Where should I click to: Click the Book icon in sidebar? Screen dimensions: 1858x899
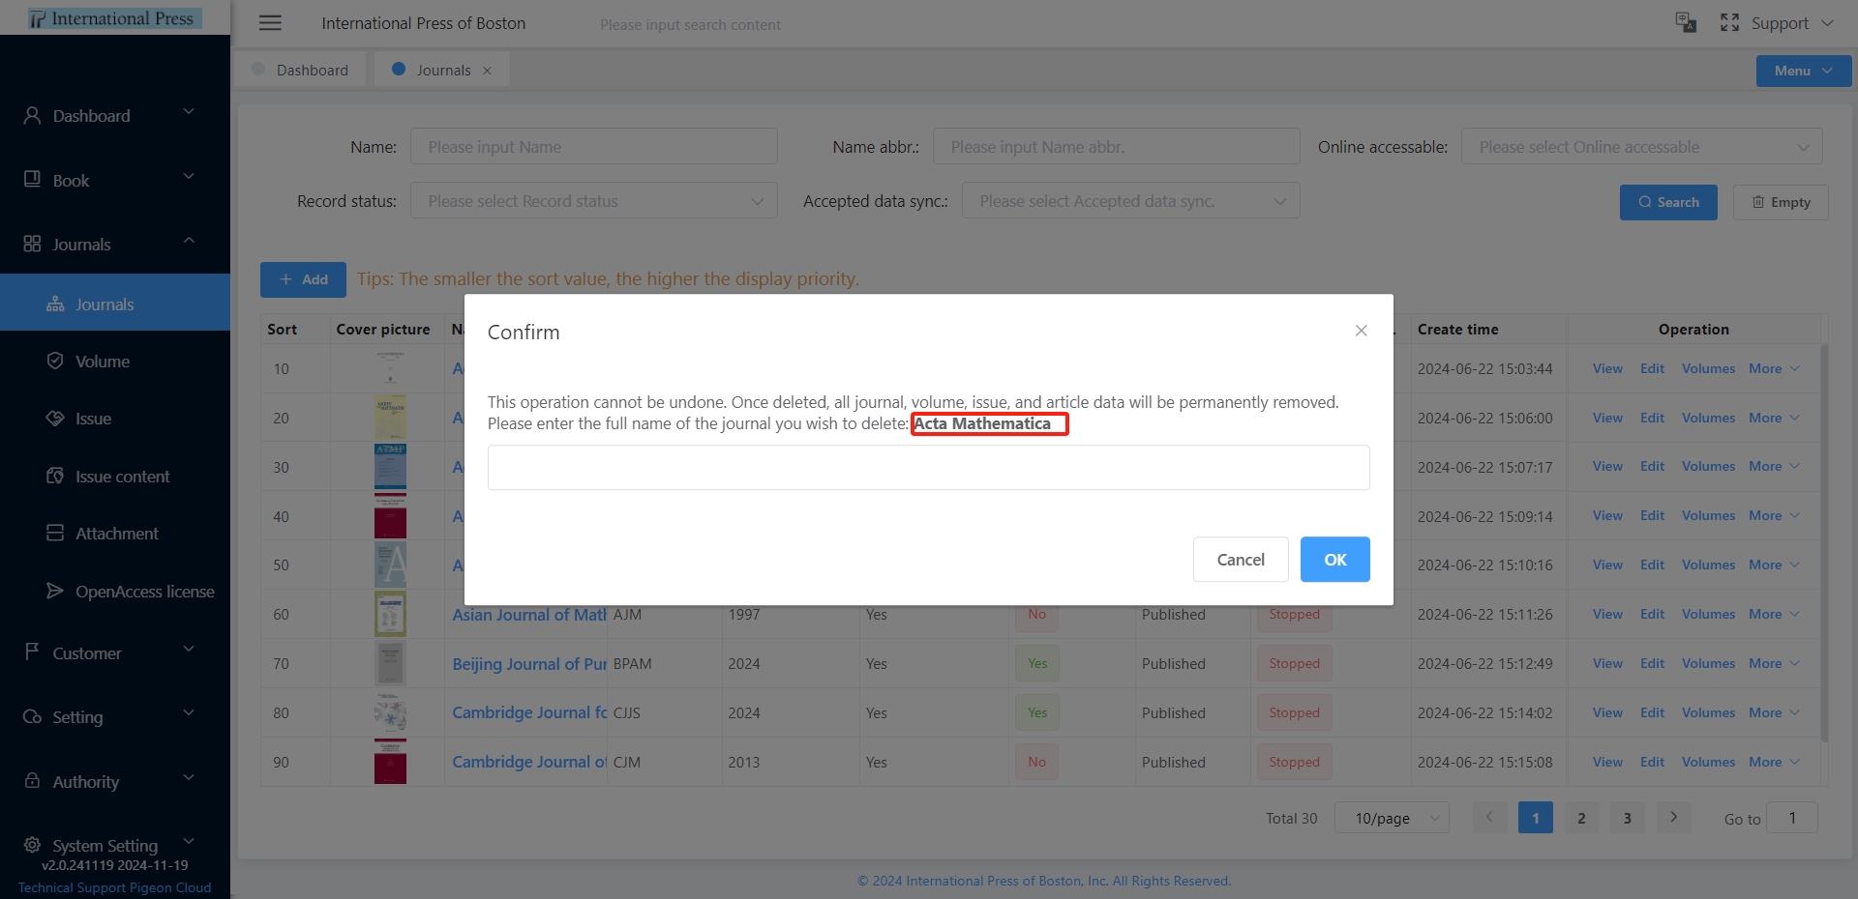(x=32, y=180)
